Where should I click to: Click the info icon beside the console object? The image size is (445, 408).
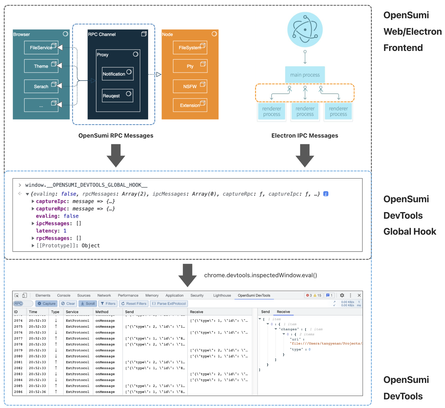tap(326, 194)
